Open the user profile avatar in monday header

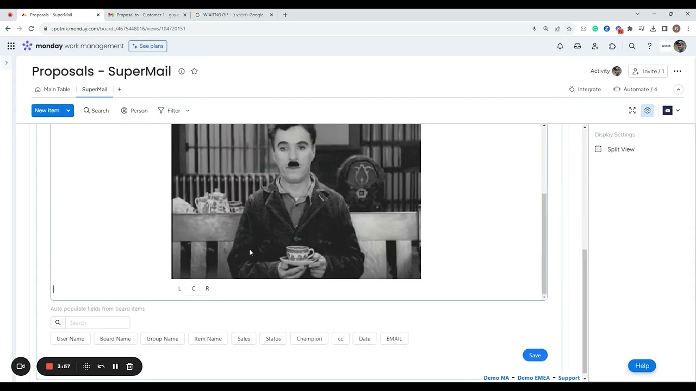pos(680,46)
